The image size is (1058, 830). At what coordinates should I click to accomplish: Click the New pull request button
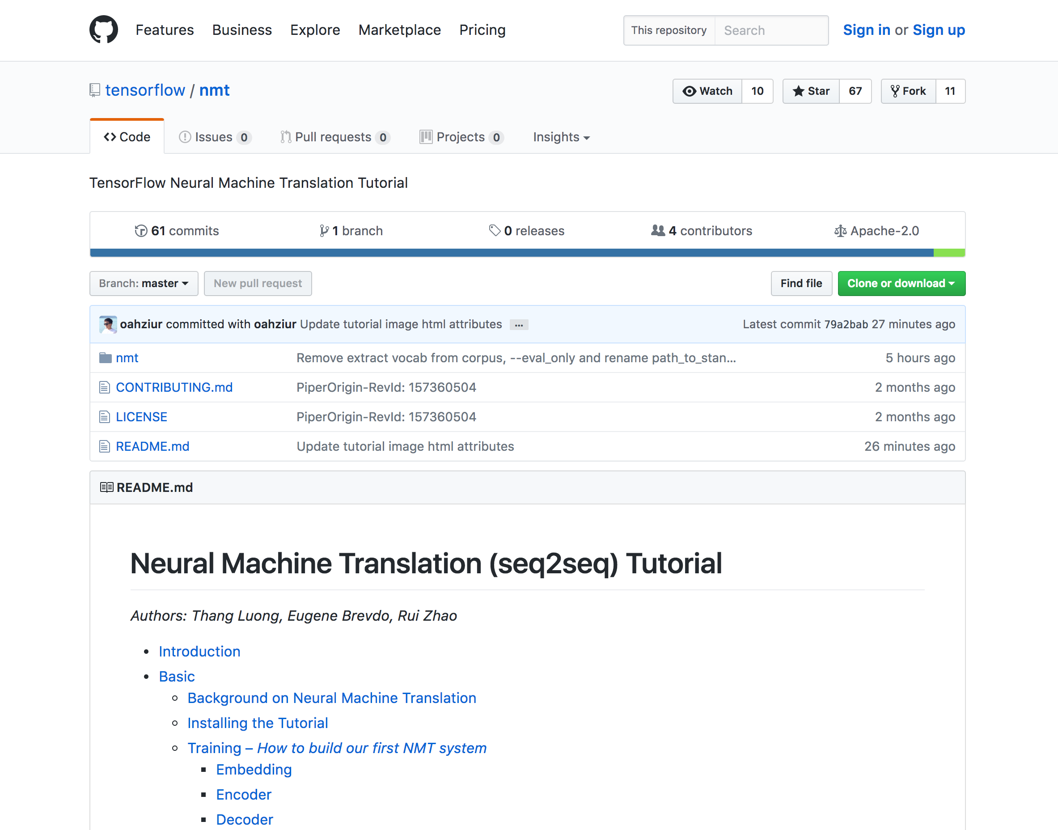tap(258, 284)
